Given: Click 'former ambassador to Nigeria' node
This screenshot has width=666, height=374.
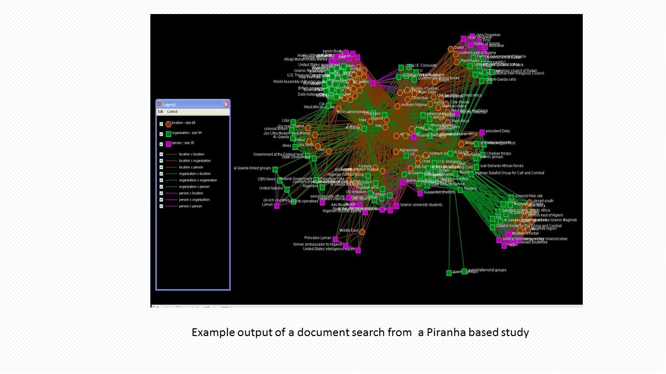Looking at the screenshot, I should pyautogui.click(x=345, y=245).
